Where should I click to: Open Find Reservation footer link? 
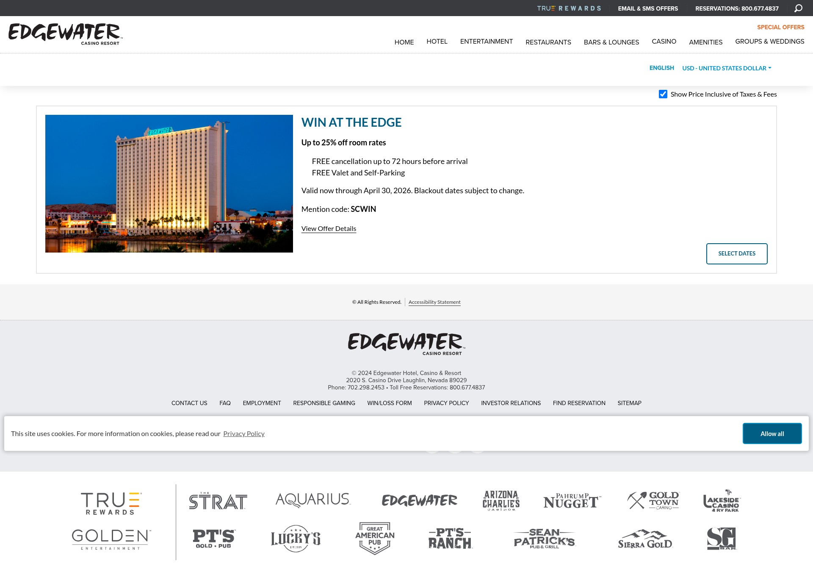pos(579,403)
